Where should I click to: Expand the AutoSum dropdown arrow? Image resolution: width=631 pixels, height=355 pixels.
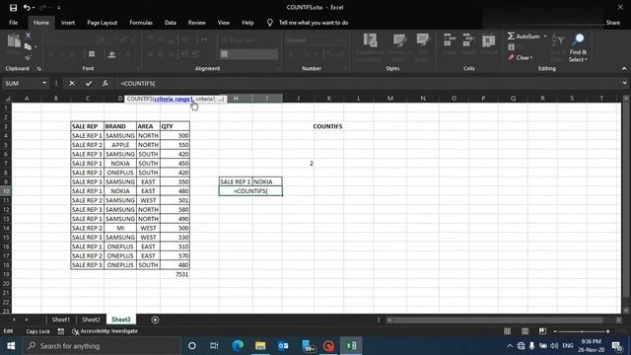coord(545,36)
